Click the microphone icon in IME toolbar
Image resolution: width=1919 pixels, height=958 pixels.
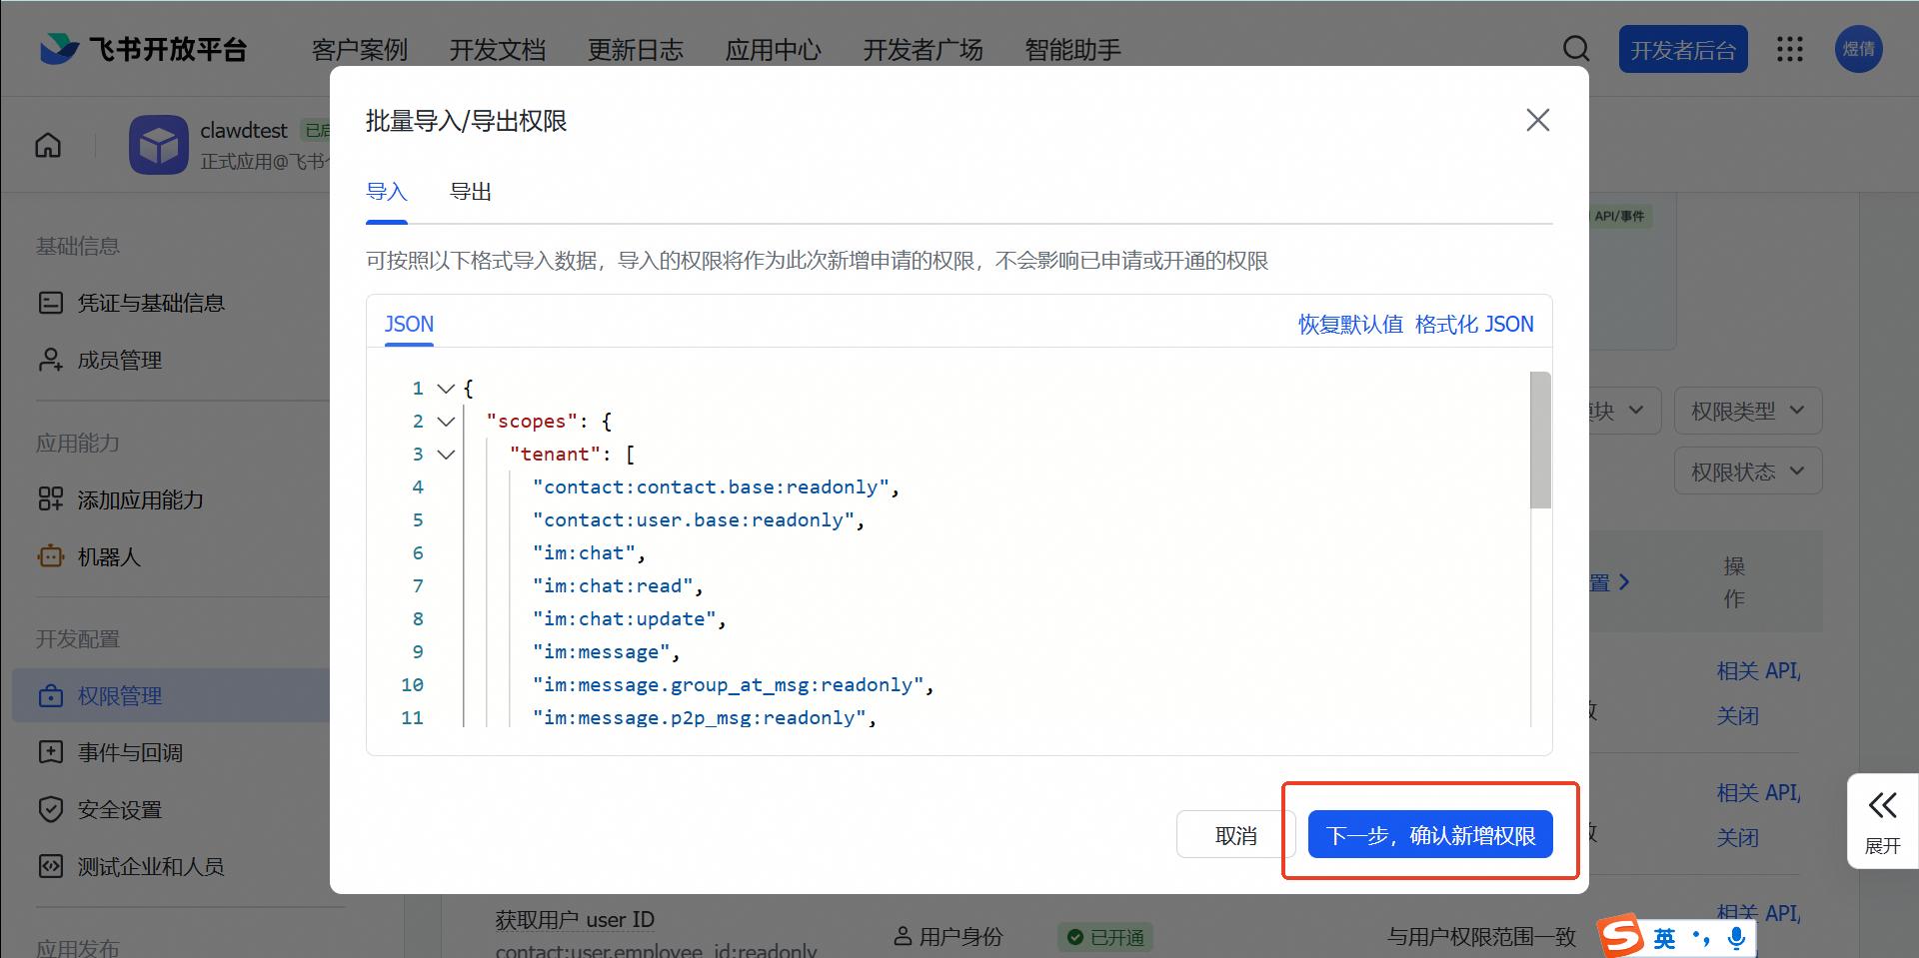pyautogui.click(x=1737, y=937)
